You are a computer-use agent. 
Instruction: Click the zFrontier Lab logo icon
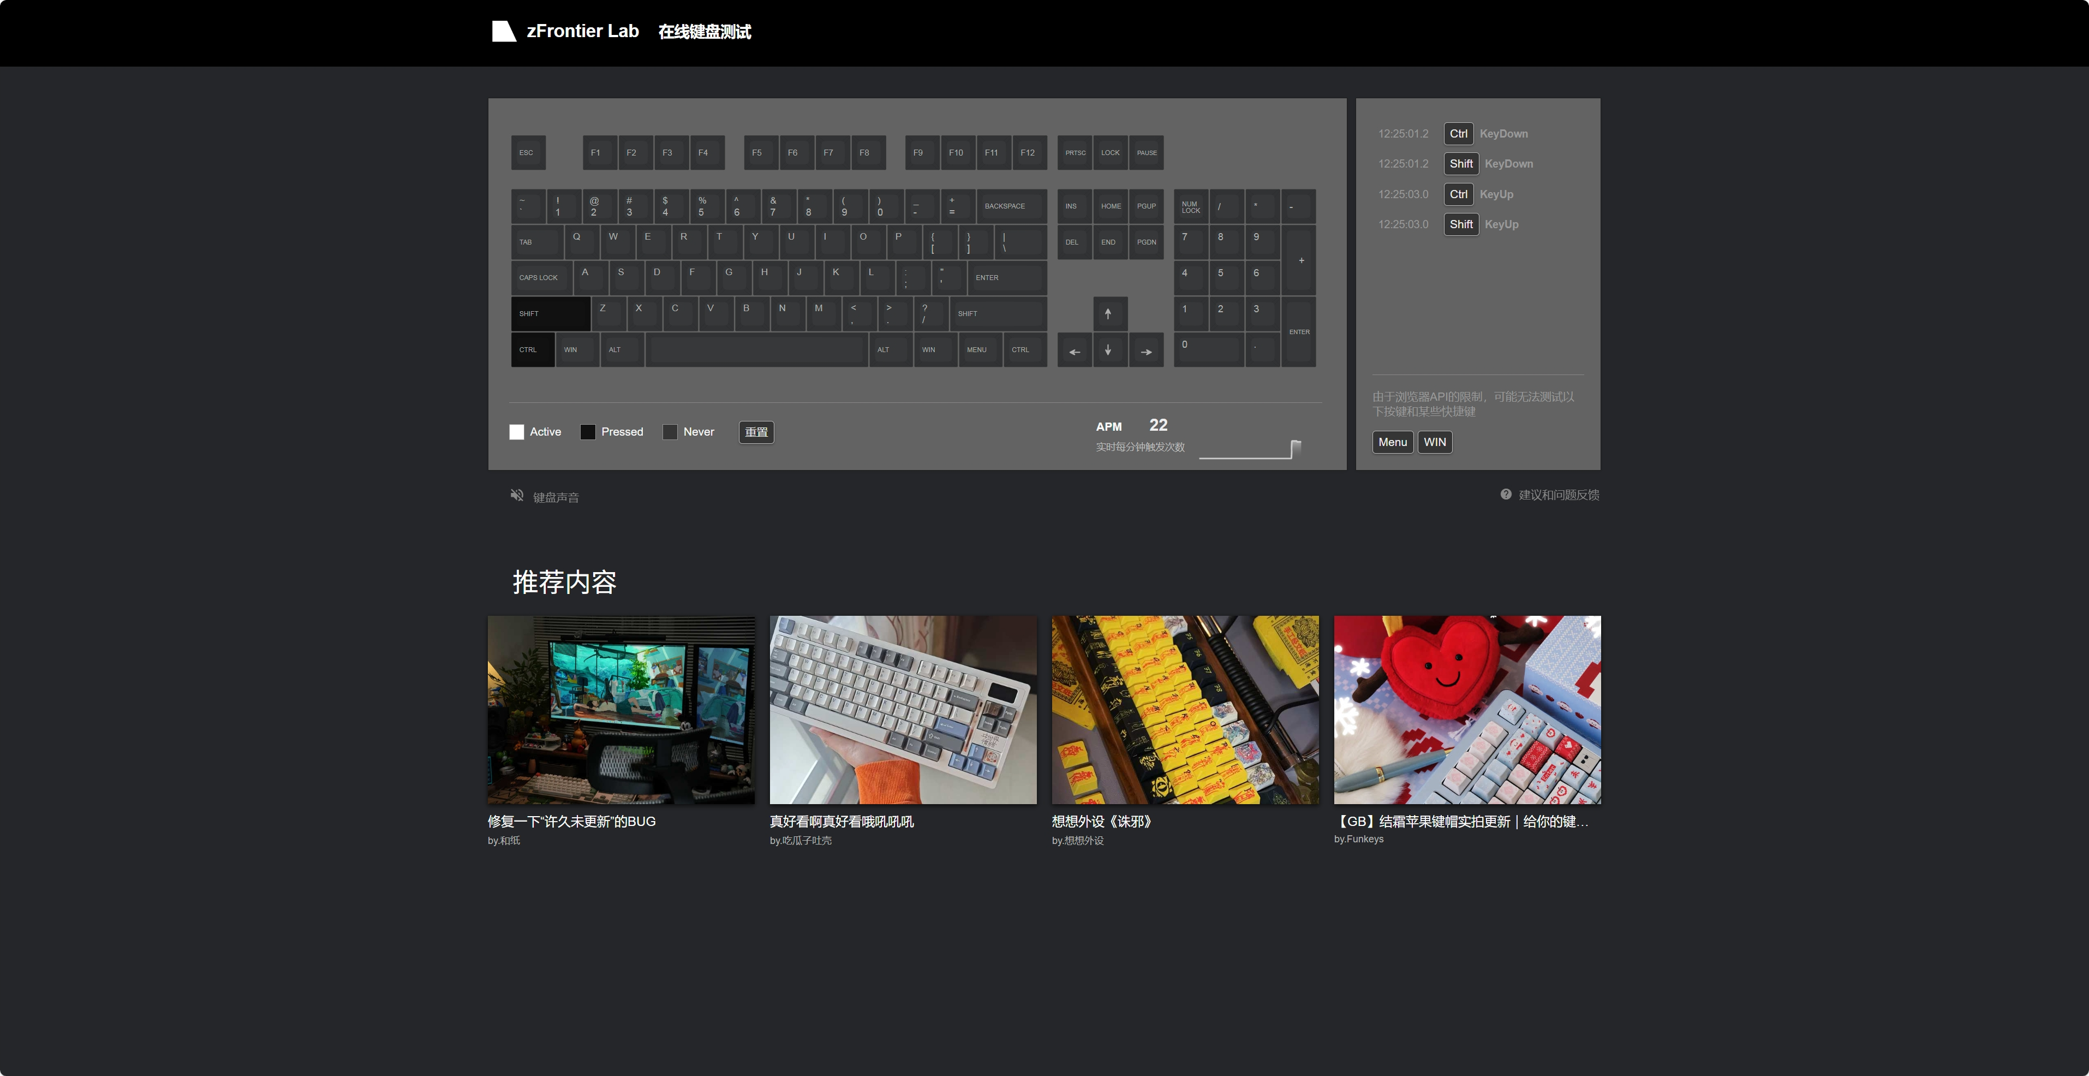coord(503,32)
